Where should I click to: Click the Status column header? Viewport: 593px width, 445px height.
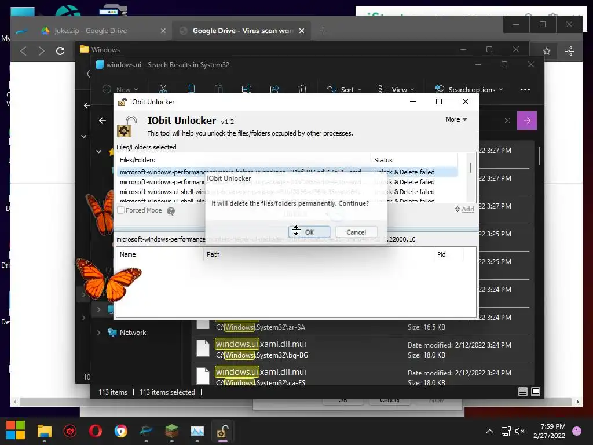[414, 160]
